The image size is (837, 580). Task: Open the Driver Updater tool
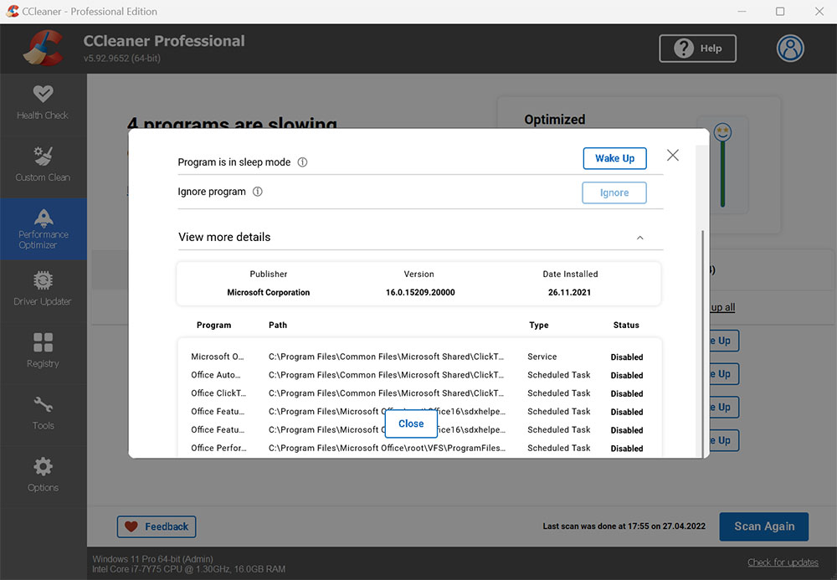43,290
